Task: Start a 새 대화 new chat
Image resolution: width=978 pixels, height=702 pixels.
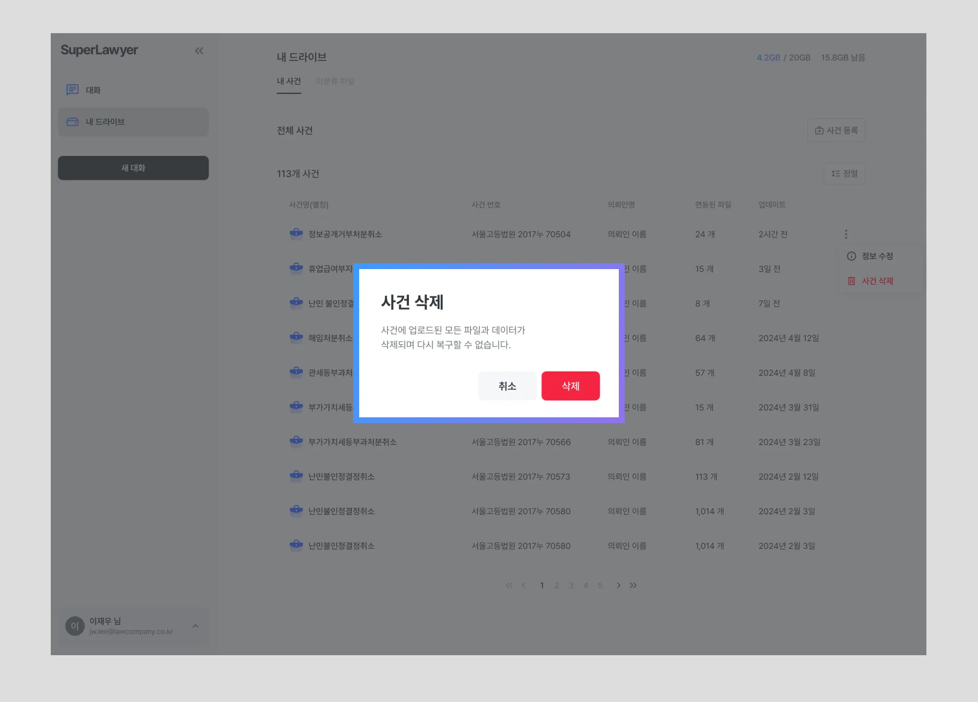Action: (x=133, y=168)
